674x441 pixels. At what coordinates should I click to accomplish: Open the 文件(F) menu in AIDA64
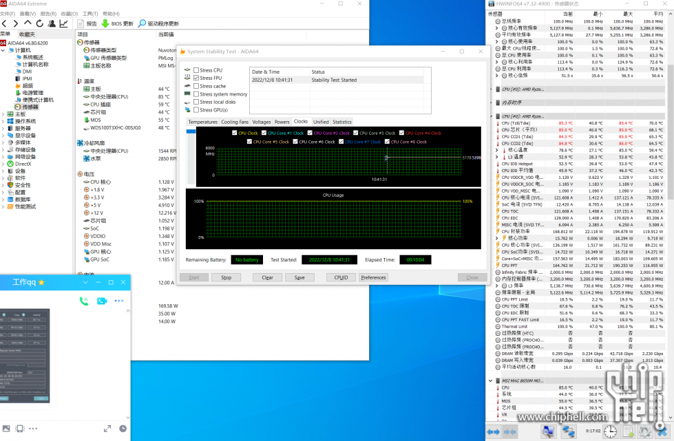(x=8, y=14)
